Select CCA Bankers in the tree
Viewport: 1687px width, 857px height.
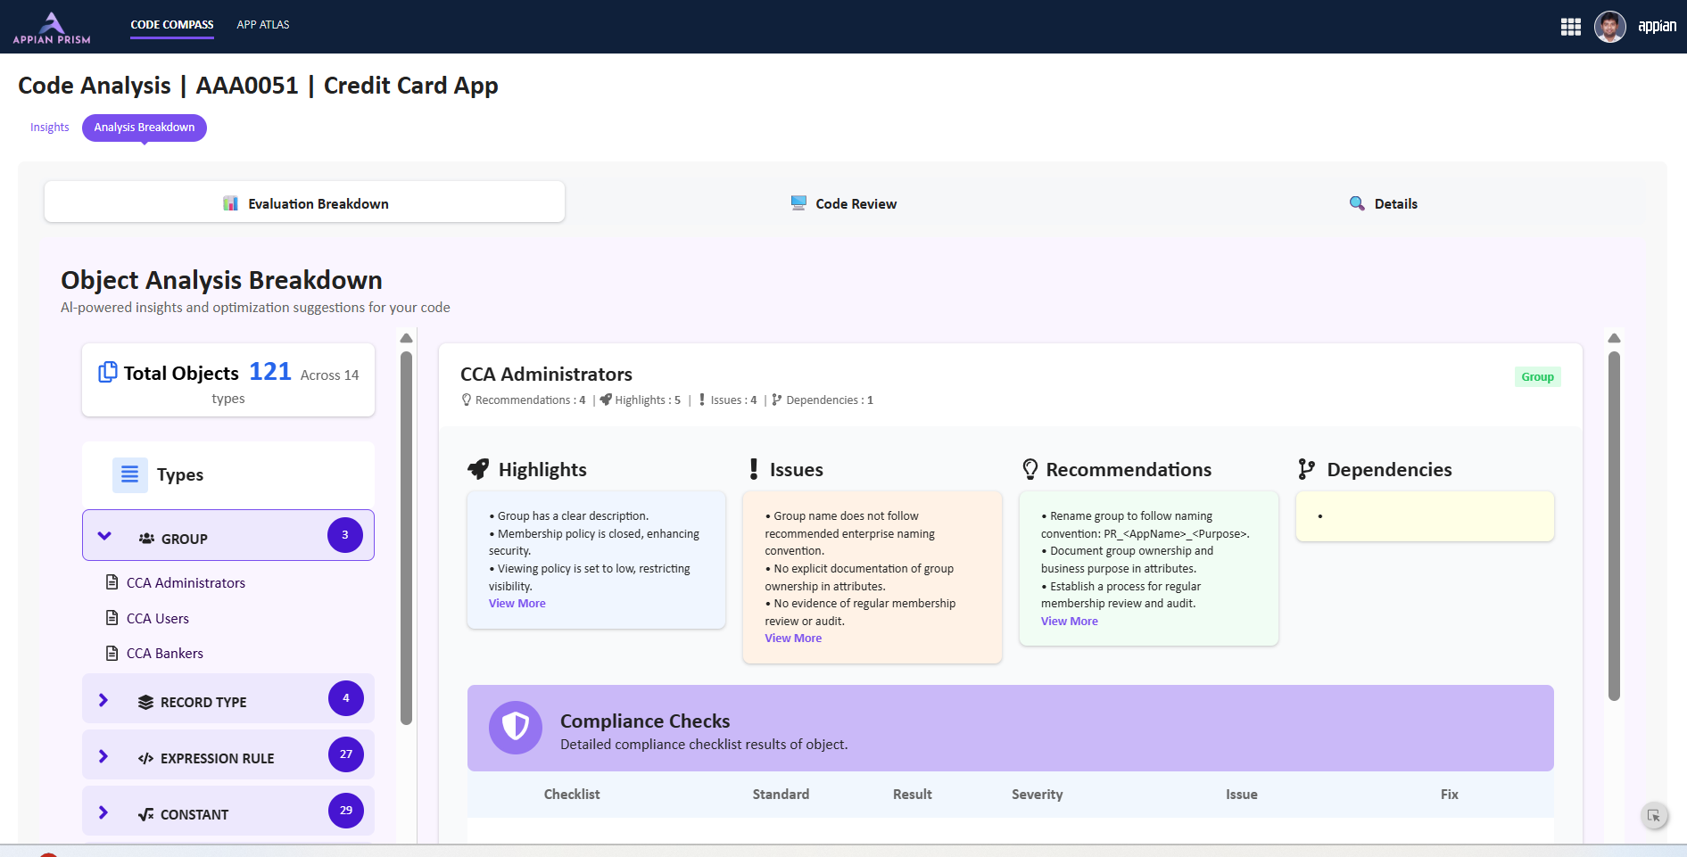165,654
